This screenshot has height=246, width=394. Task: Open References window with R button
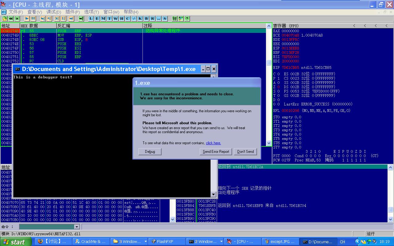(152, 18)
